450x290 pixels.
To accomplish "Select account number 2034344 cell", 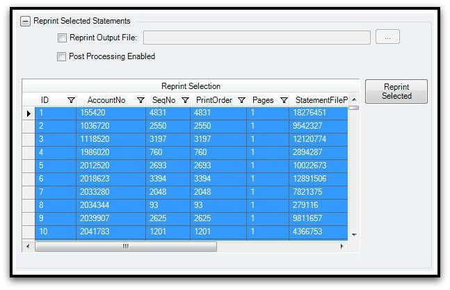I will click(111, 206).
